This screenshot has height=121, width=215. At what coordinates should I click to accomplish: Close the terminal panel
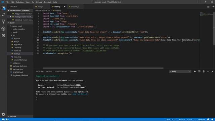213,72
